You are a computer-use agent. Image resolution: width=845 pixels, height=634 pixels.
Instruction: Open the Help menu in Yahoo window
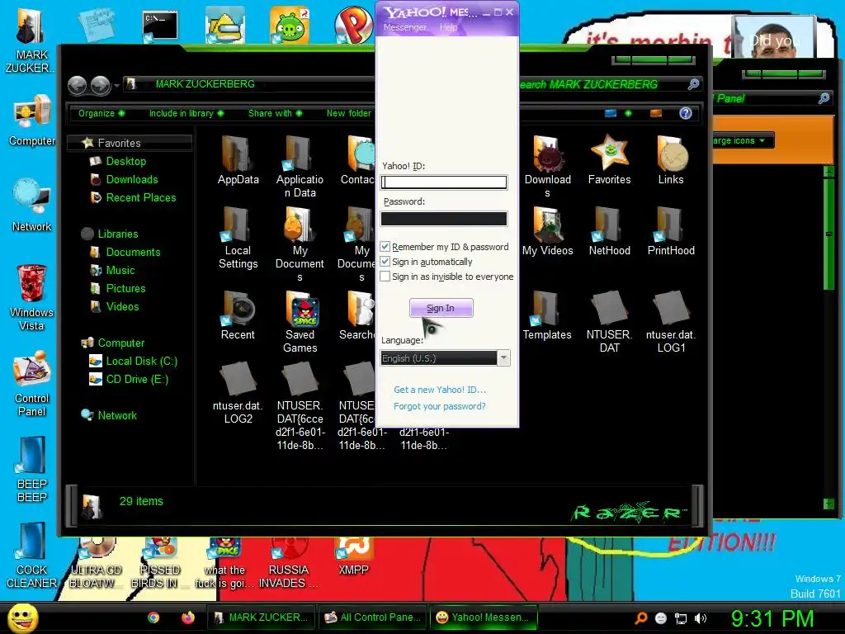coord(448,27)
